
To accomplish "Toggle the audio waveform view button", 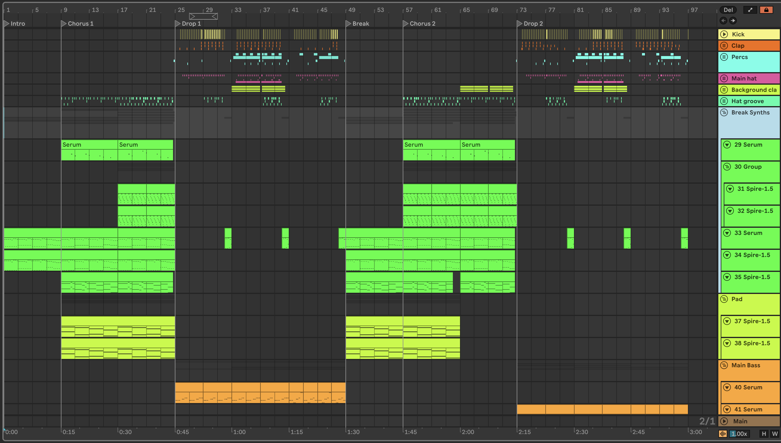I will click(723, 433).
